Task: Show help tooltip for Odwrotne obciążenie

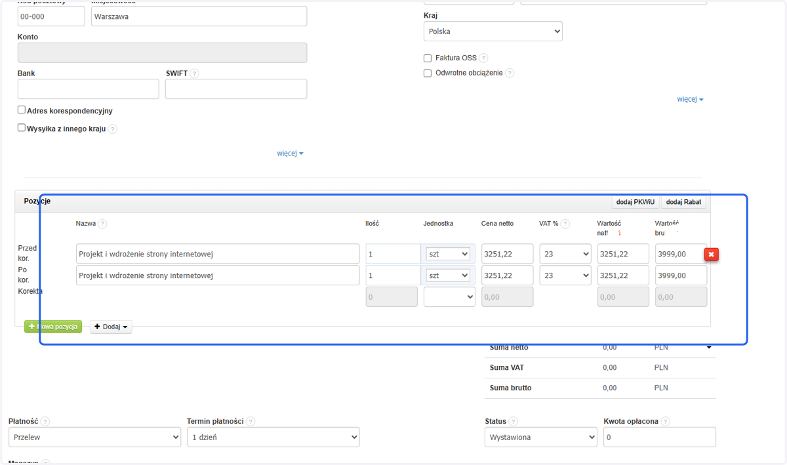Action: (510, 73)
